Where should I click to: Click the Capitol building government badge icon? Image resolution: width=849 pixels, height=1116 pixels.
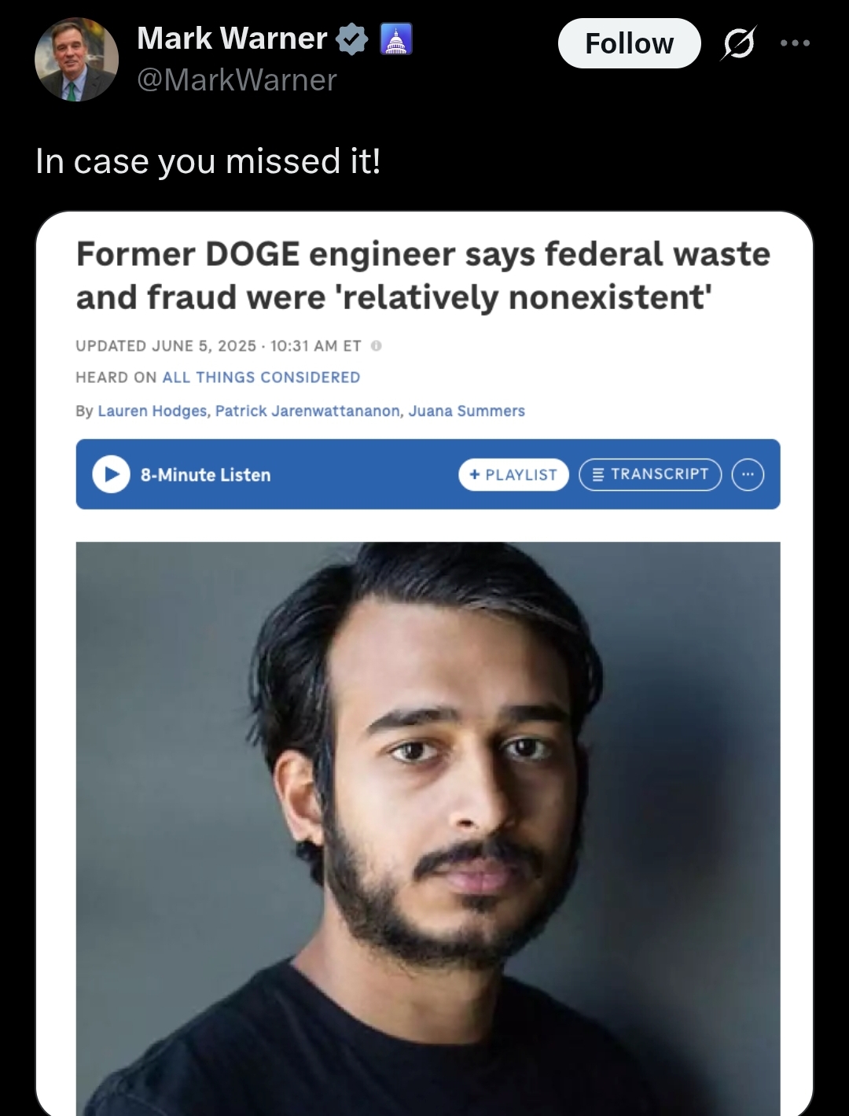tap(396, 39)
